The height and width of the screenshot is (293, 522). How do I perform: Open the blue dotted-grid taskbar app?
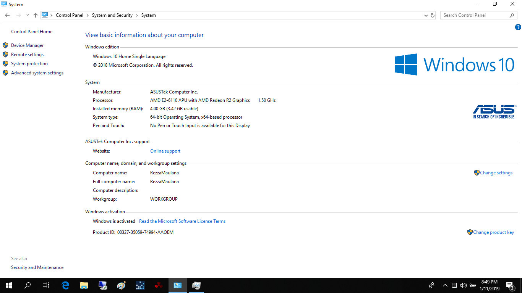coord(140,285)
